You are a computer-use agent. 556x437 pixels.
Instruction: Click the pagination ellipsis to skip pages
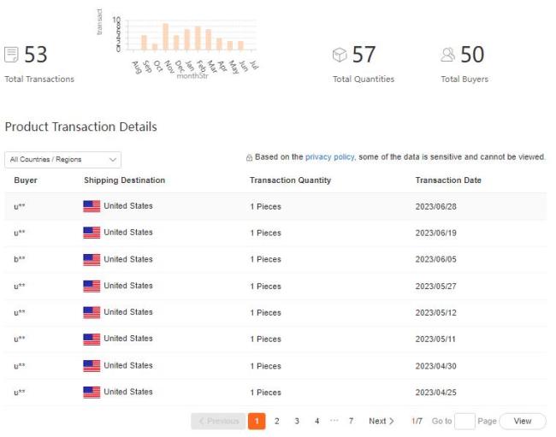coord(334,421)
